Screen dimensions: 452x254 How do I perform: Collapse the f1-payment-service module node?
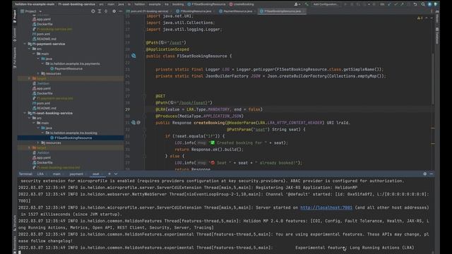[x=25, y=44]
